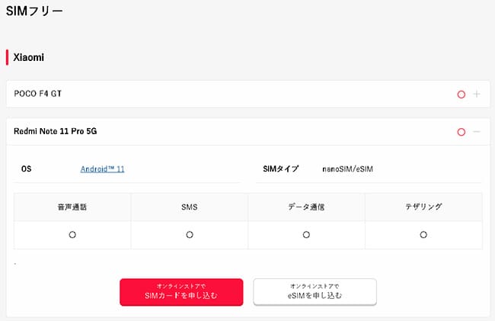495x321 pixels.
Task: Click the 音声通話 column header
Action: click(x=72, y=207)
